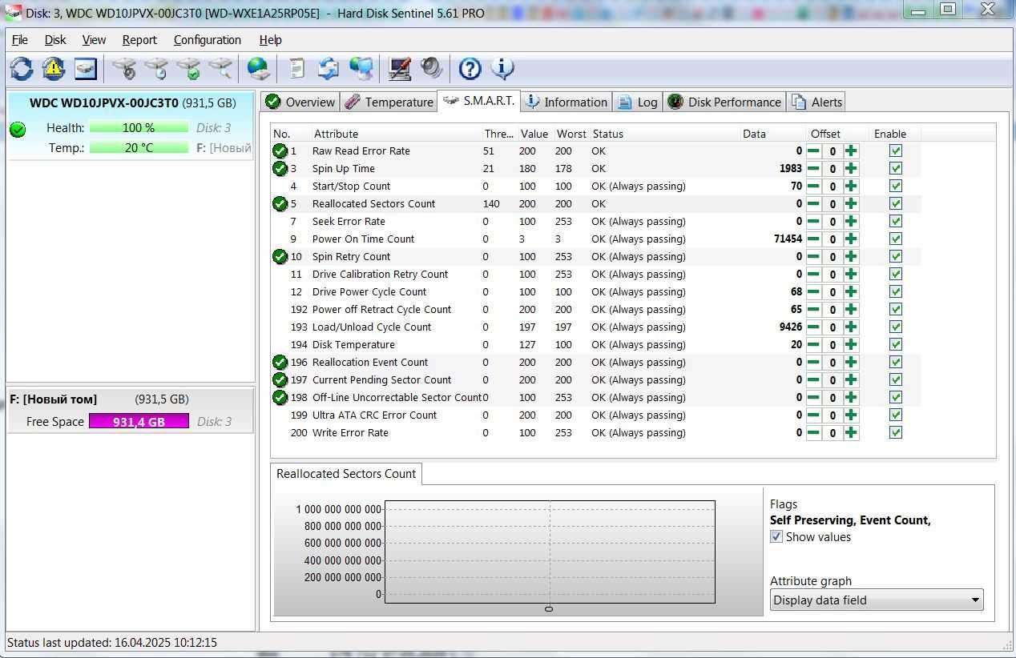Click the green Temp 20 °C bar
The height and width of the screenshot is (658, 1016).
(139, 147)
